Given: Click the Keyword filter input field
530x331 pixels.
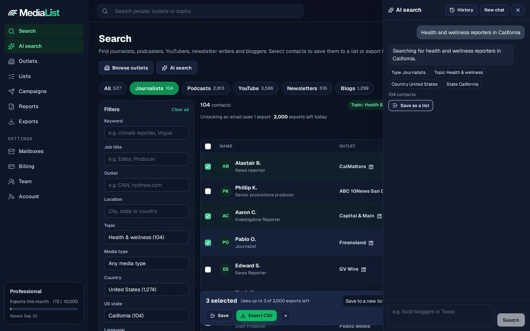Looking at the screenshot, I should pos(146,133).
